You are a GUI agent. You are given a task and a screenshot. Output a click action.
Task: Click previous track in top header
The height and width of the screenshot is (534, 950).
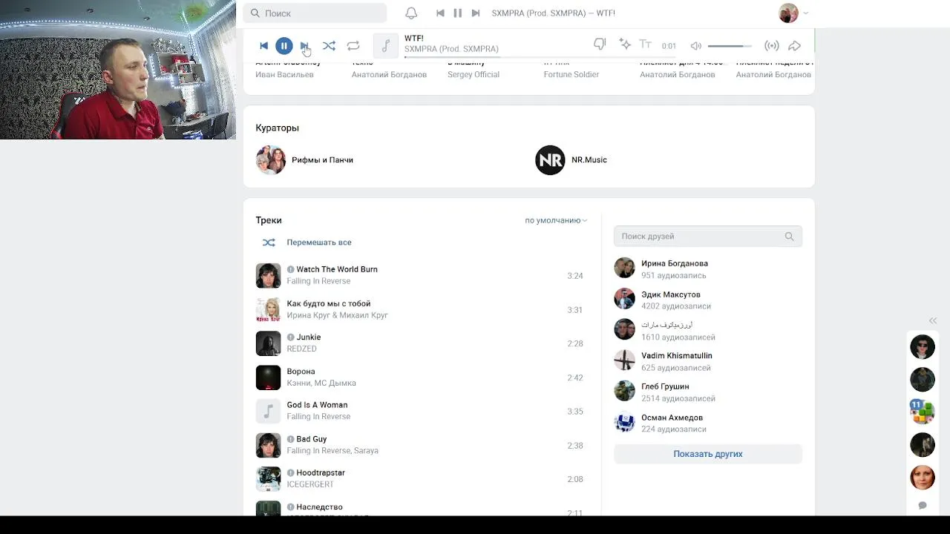[440, 13]
